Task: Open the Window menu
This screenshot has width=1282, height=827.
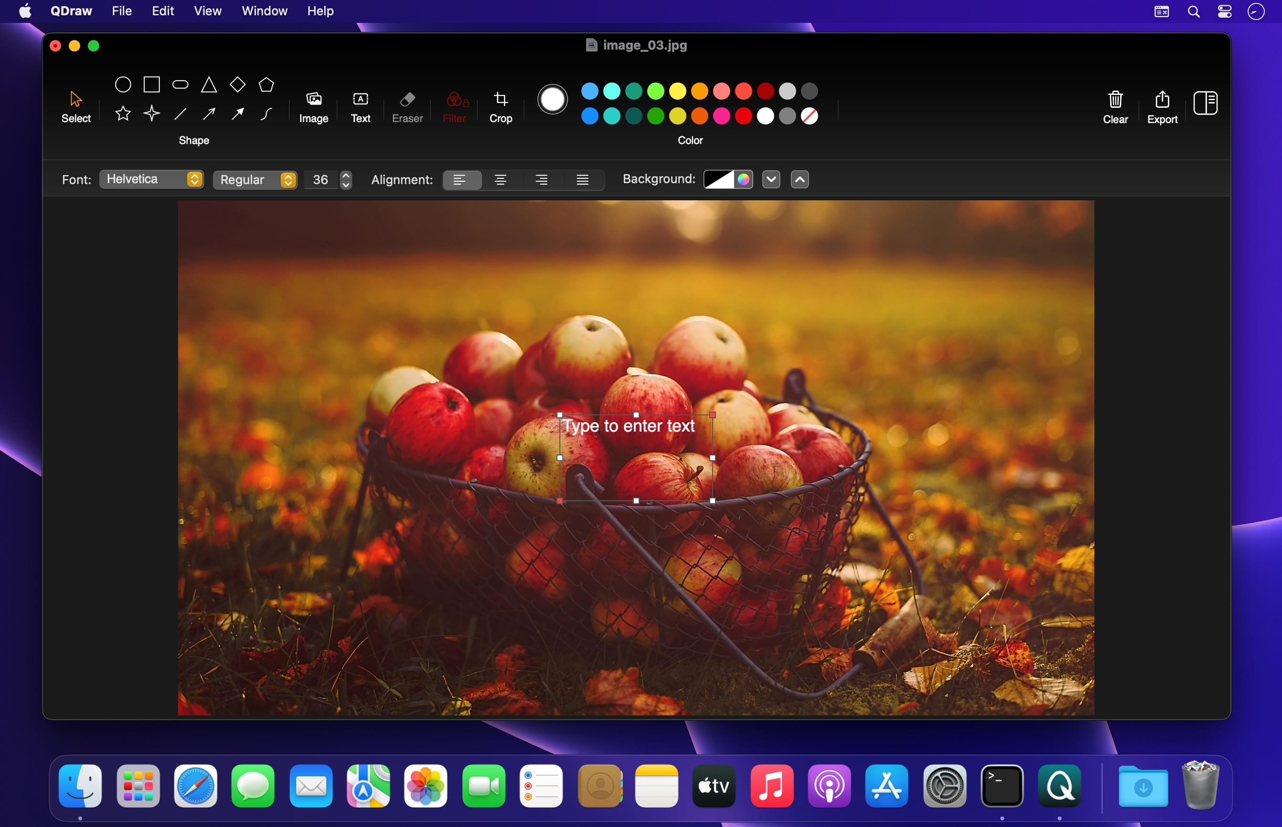Action: (x=264, y=11)
